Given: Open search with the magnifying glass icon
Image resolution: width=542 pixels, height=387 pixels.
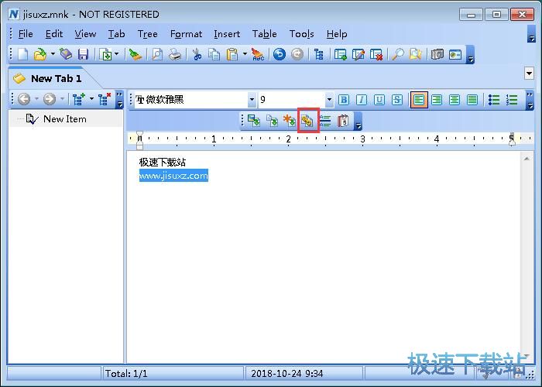Looking at the screenshot, I should [x=398, y=54].
